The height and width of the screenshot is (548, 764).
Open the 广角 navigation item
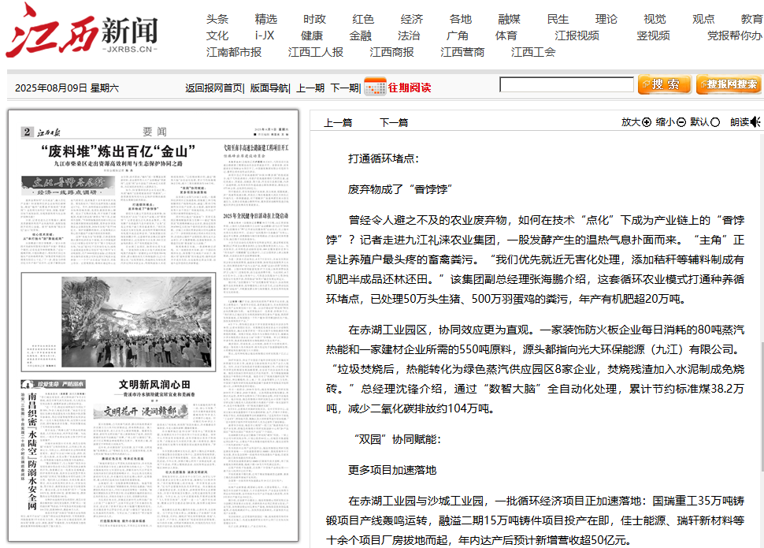coord(458,35)
